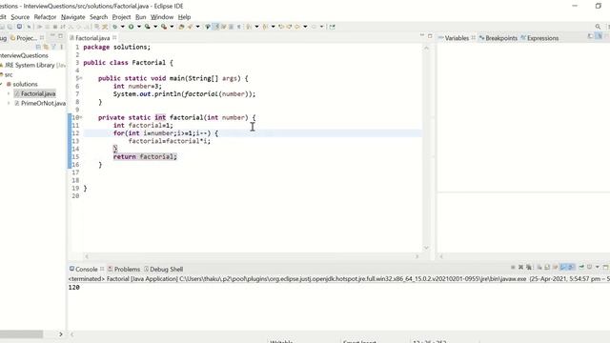Click 'int number=3;' on line 6
The width and height of the screenshot is (610, 343).
point(137,86)
